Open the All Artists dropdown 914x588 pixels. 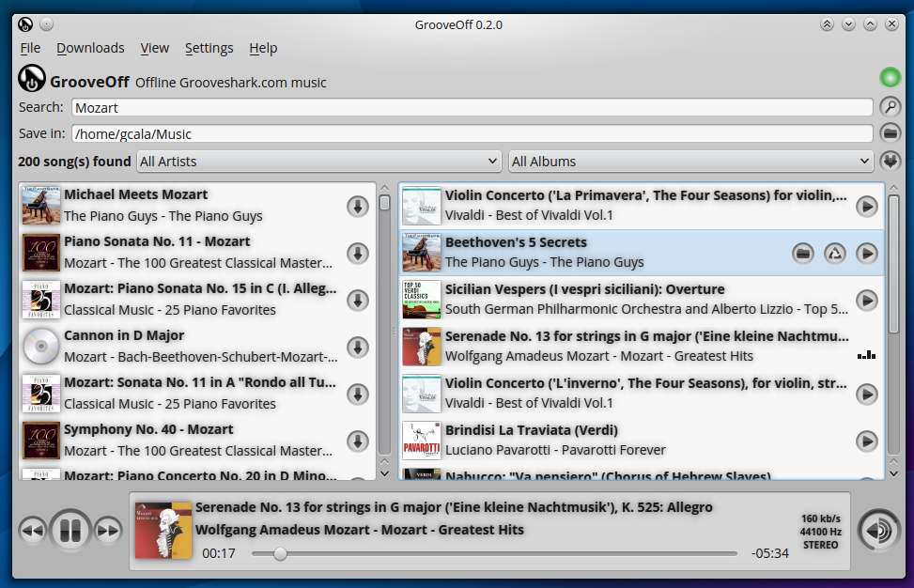click(x=318, y=162)
